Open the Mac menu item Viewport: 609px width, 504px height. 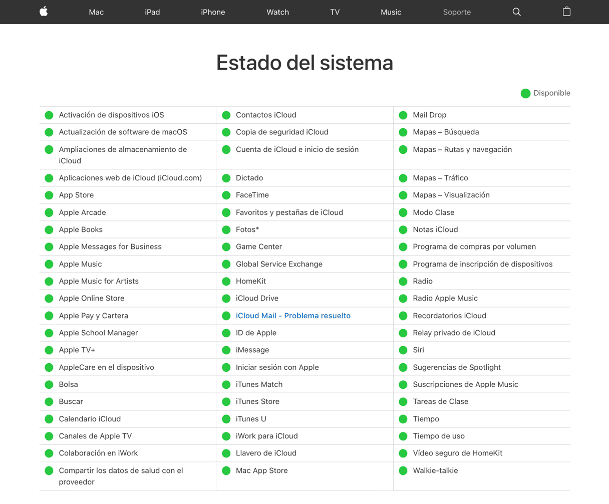pyautogui.click(x=96, y=12)
